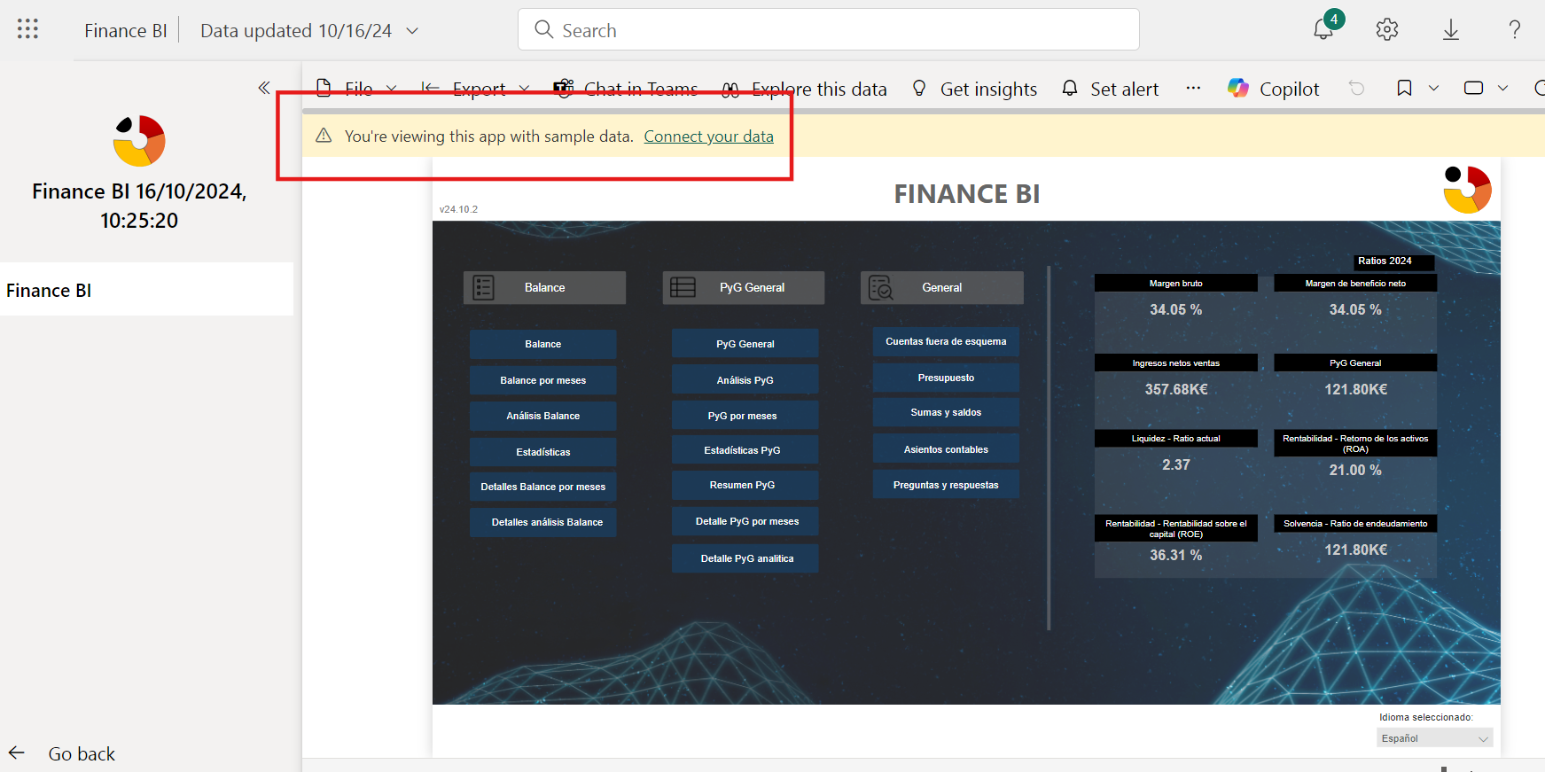Click the warning triangle icon in banner

pyautogui.click(x=324, y=136)
